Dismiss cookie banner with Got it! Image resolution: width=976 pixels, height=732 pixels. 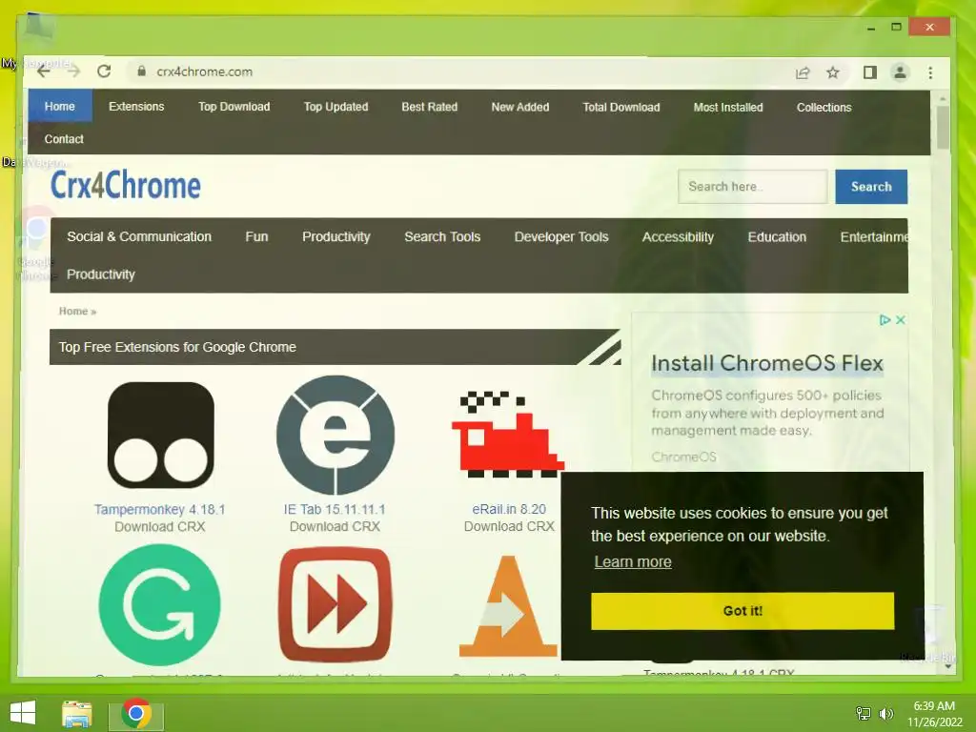click(742, 611)
